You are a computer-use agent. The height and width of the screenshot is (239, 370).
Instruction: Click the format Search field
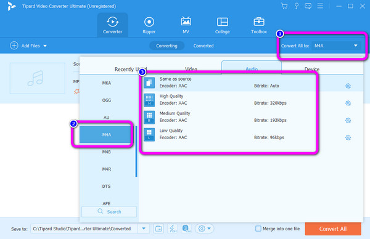pyautogui.click(x=109, y=212)
